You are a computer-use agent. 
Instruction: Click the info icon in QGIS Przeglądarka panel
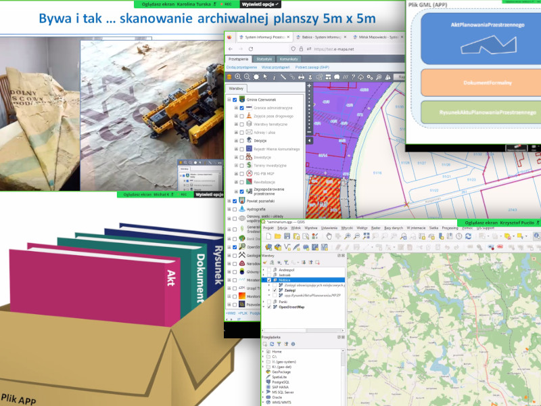293,344
